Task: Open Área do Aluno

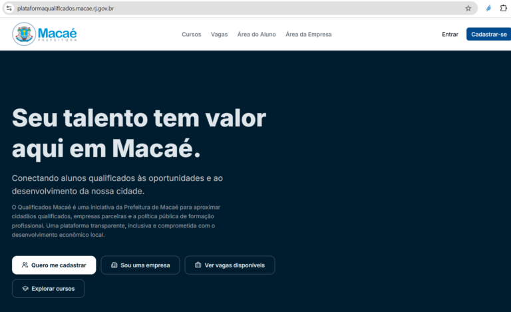Action: pos(256,34)
